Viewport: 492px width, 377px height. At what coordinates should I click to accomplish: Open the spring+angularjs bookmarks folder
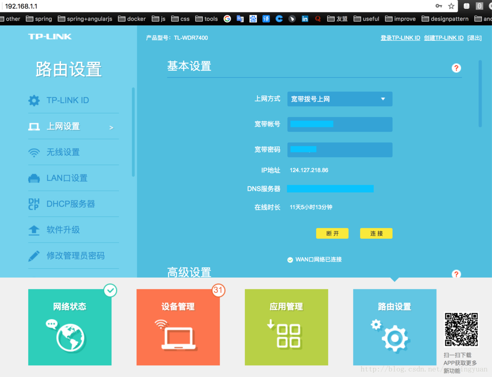pos(85,19)
